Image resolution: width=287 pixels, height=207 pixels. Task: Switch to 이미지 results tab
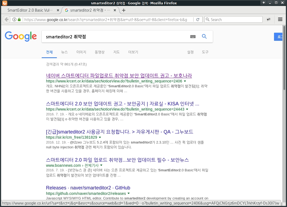(x=81, y=52)
